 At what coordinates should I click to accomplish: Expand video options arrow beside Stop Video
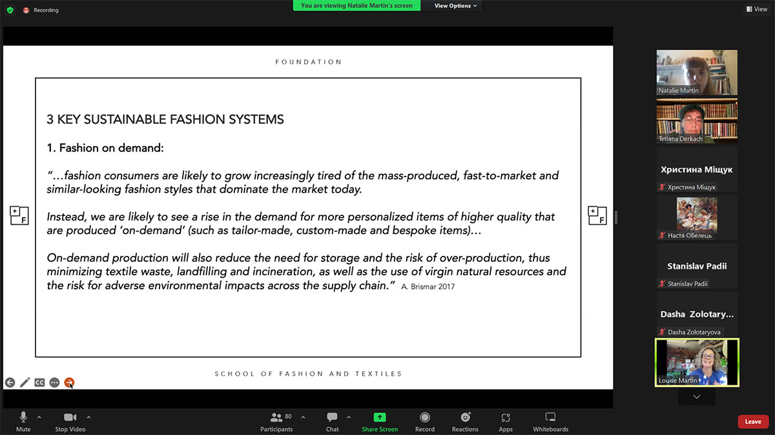[x=88, y=418]
